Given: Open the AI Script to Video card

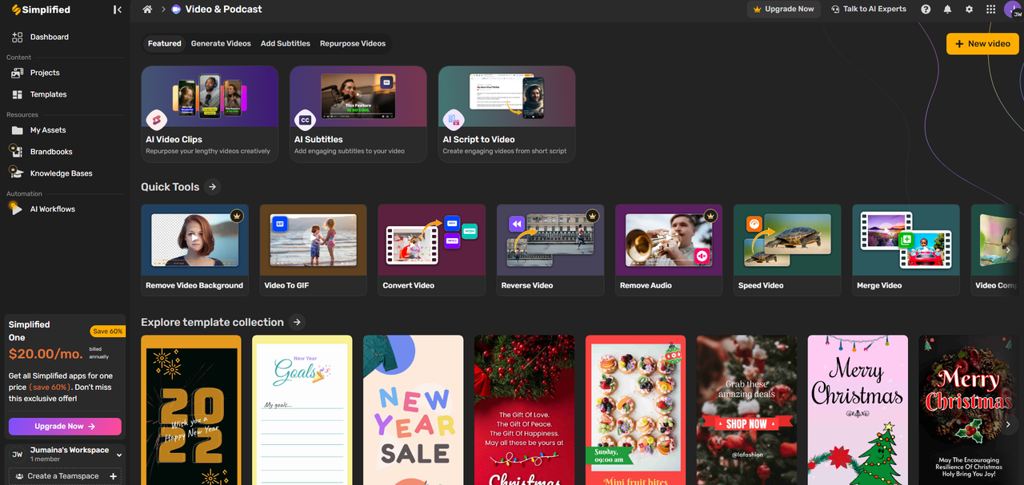Looking at the screenshot, I should 507,114.
